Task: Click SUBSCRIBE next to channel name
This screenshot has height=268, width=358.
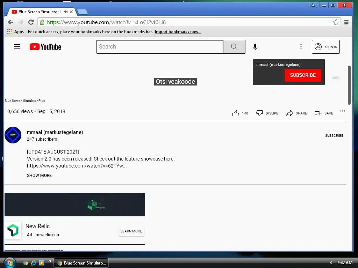Action: (334, 136)
